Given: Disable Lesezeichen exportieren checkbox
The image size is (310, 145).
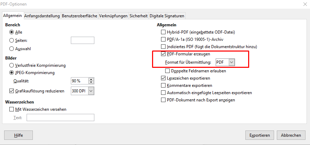Looking at the screenshot, I should [163, 79].
